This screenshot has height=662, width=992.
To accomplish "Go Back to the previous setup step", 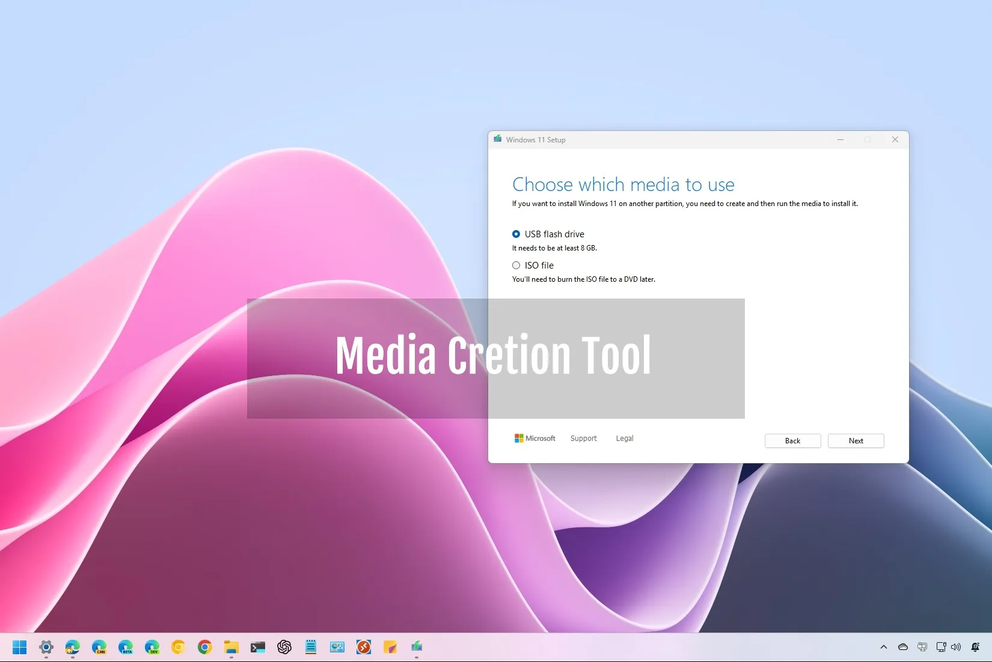I will pos(792,440).
